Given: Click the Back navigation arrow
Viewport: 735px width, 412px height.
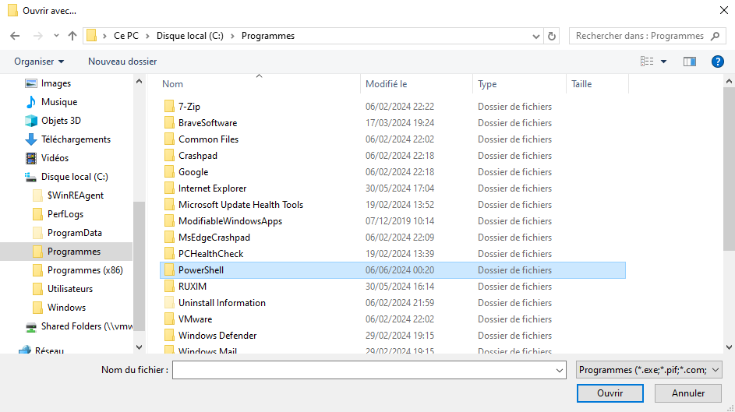Looking at the screenshot, I should 15,36.
